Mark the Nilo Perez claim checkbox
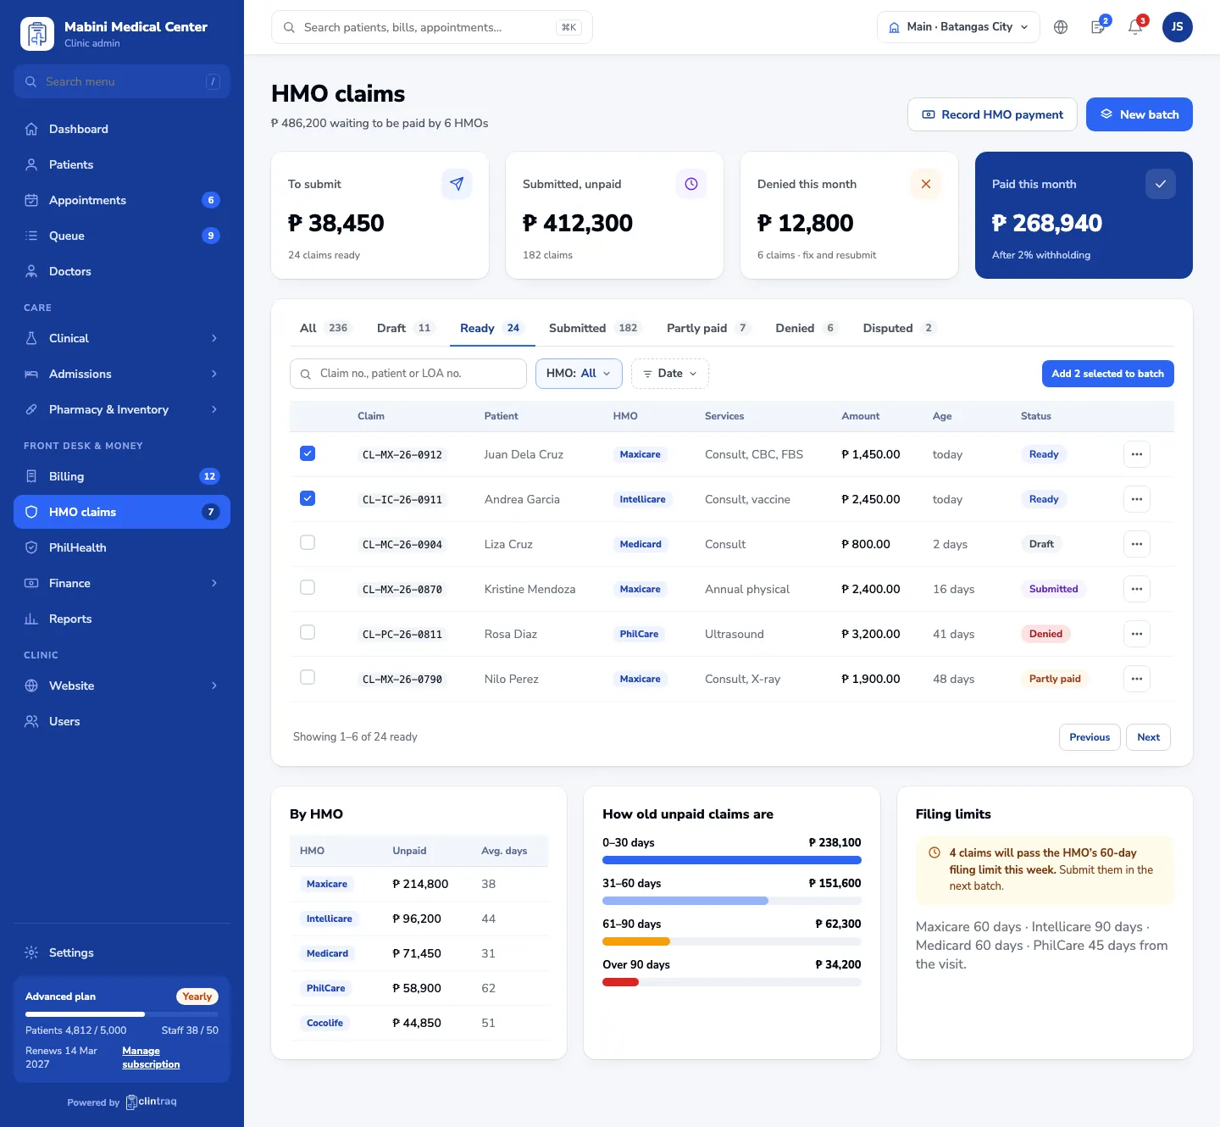 click(x=308, y=677)
